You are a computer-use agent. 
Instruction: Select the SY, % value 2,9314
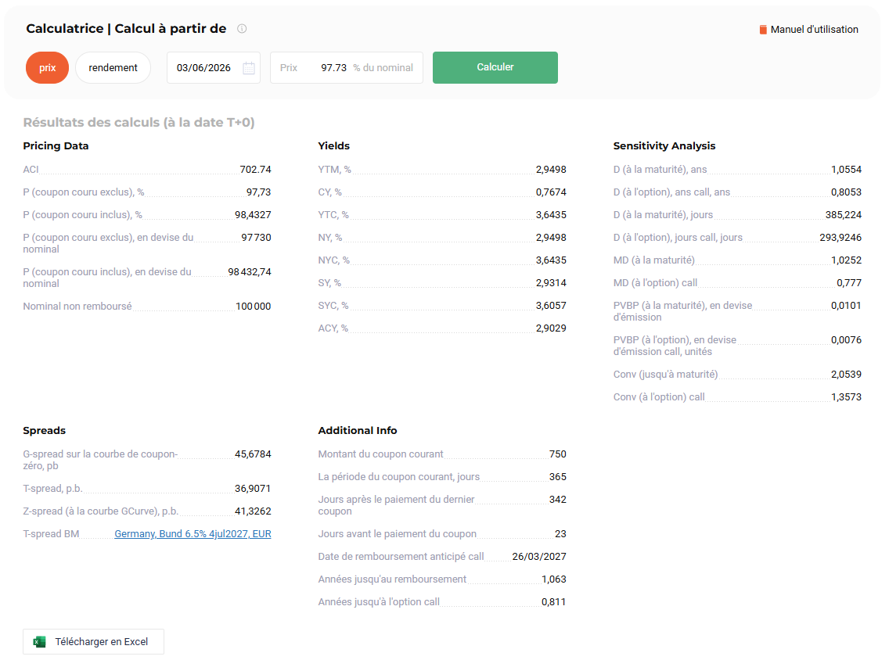tap(551, 283)
